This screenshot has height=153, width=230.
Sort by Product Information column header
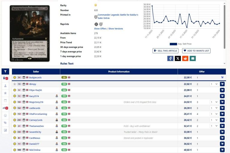pos(119,72)
